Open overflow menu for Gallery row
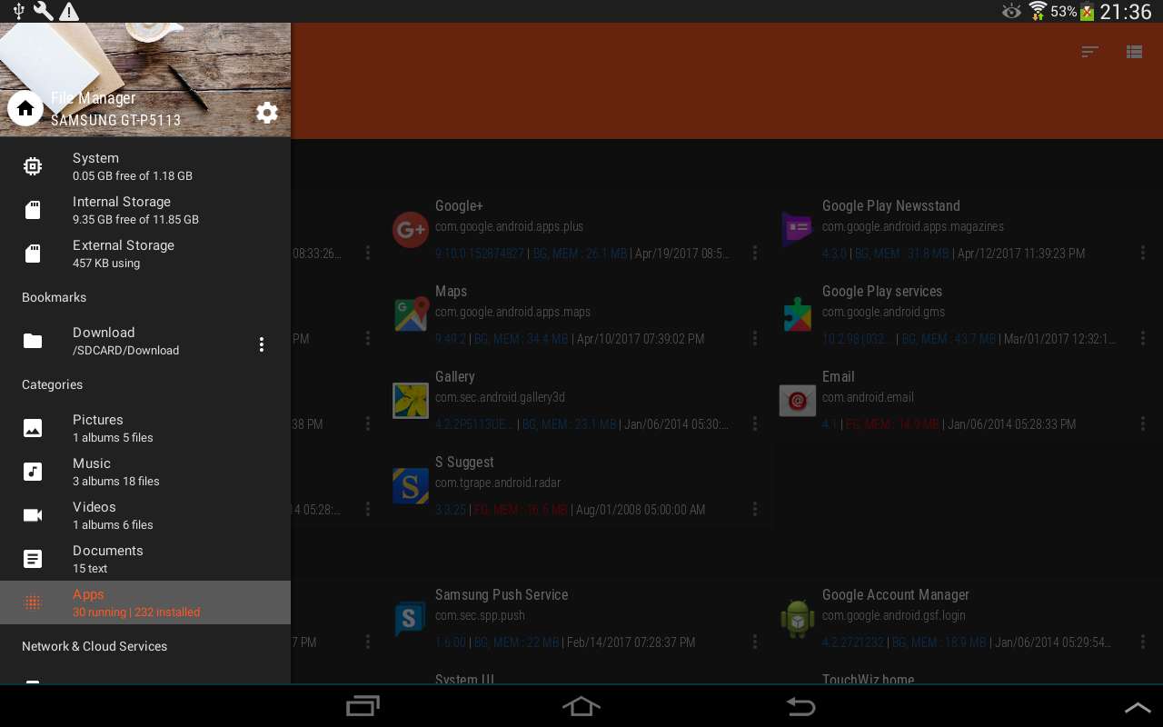The width and height of the screenshot is (1163, 727). [755, 424]
